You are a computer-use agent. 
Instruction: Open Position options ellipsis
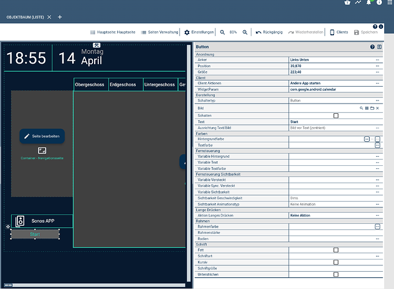[377, 66]
